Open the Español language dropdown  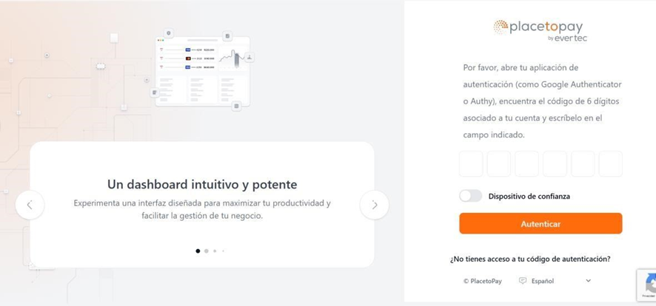point(555,281)
